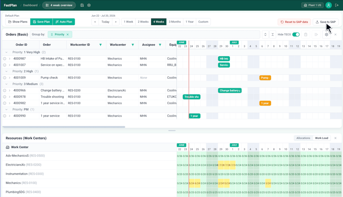Close the Resources panel
Image resolution: width=343 pixels, height=197 pixels.
pyautogui.click(x=335, y=138)
